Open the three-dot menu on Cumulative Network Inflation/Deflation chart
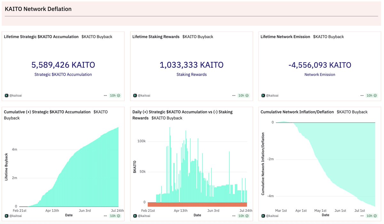This screenshot has height=224, width=384. [362, 216]
